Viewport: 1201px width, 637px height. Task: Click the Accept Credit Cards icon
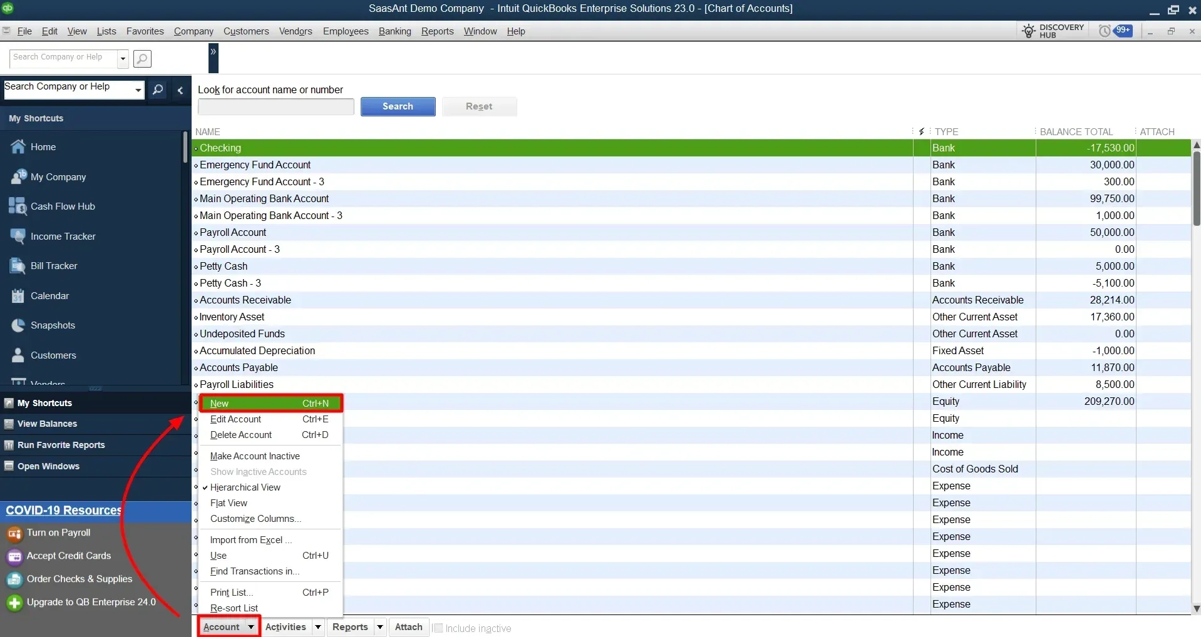click(14, 556)
